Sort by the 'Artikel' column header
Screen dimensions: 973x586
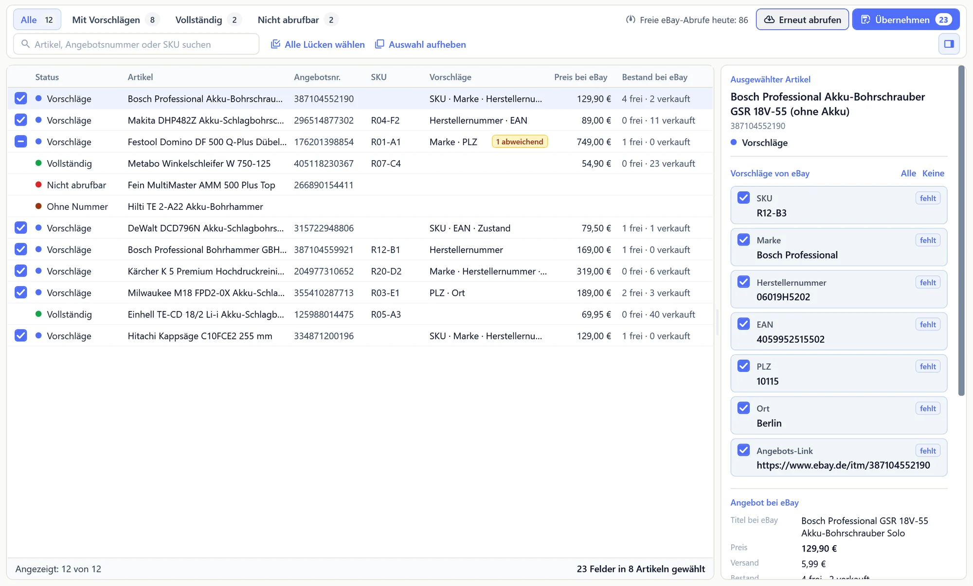(x=140, y=77)
